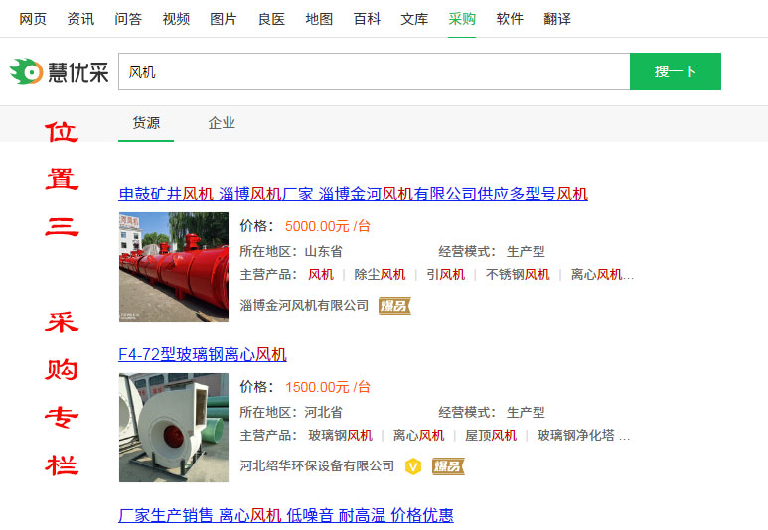Click 爆品 badge beside 河北绍华环保设备有限公司
The image size is (768, 530).
[x=448, y=466]
